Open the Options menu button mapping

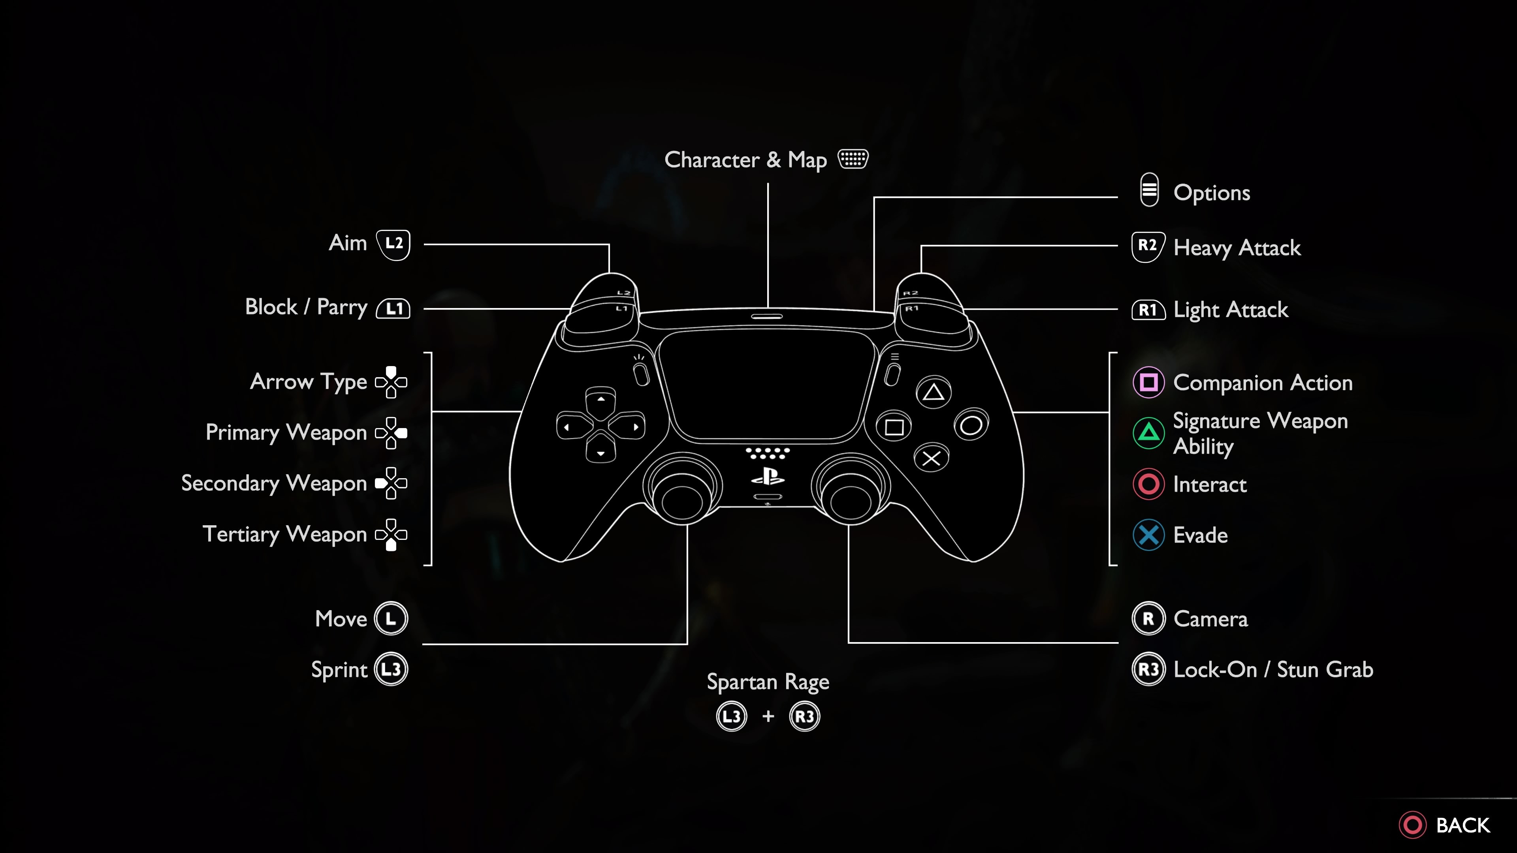(x=1147, y=192)
